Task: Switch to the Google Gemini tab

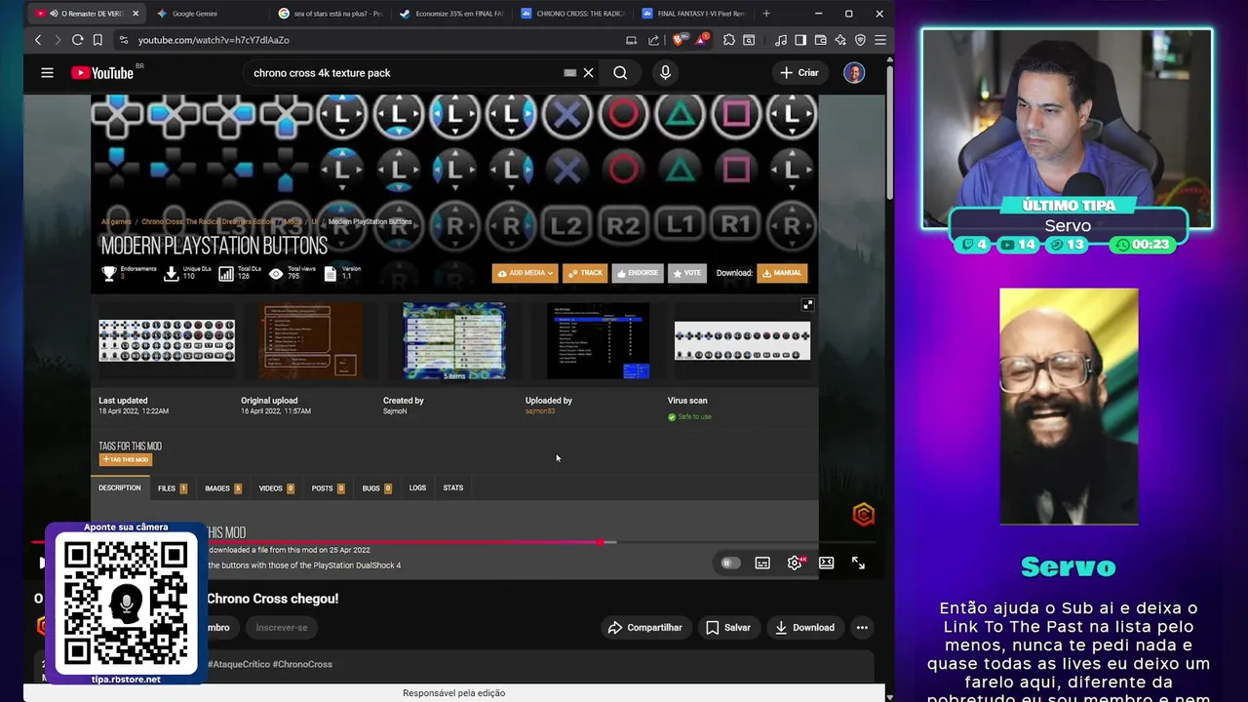Action: click(208, 14)
